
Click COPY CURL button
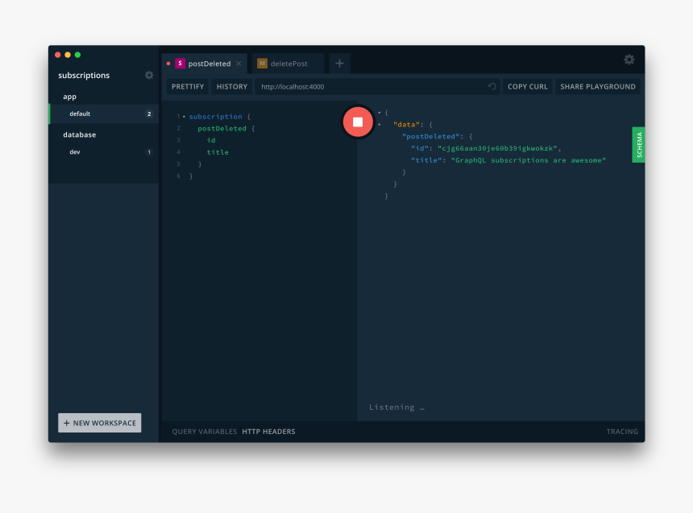(527, 87)
